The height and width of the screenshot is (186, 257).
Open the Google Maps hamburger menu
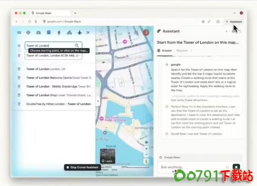click(x=19, y=32)
